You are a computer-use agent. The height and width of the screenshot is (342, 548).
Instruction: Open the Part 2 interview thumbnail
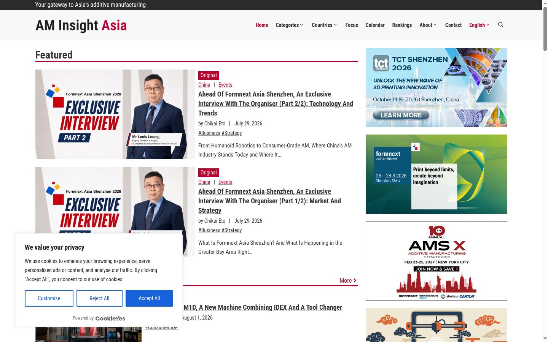[115, 114]
